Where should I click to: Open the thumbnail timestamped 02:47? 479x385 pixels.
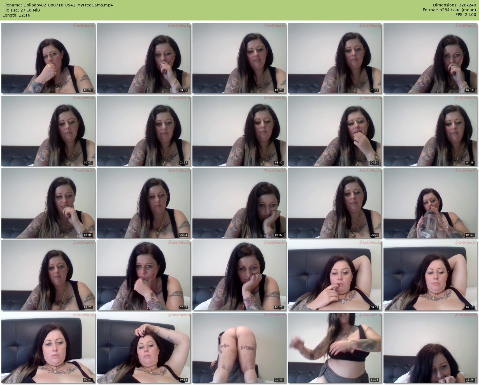(48, 131)
